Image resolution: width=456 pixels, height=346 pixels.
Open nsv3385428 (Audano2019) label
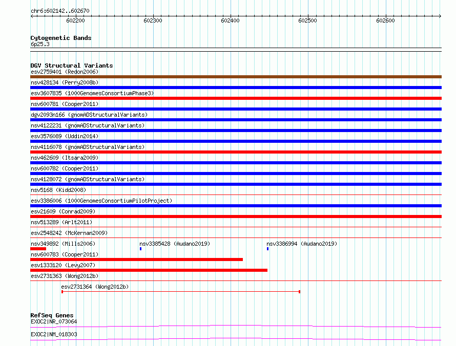coord(175,244)
